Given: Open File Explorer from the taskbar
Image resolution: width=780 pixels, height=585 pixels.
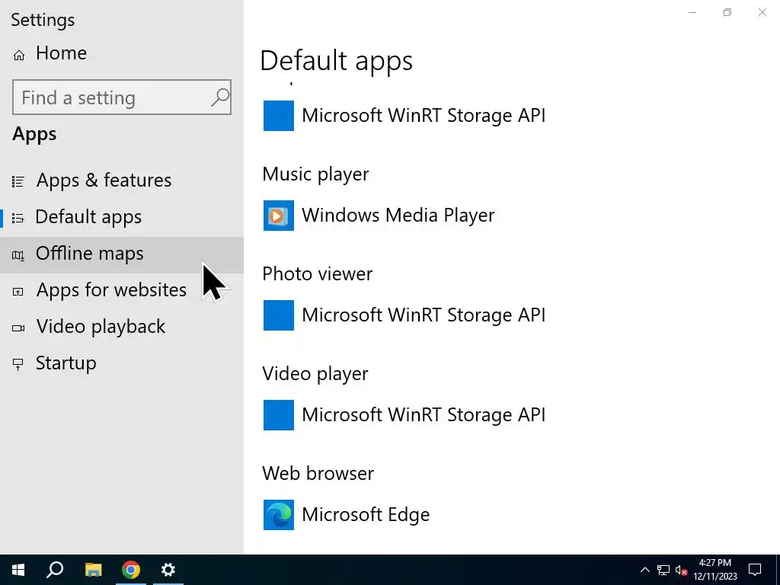Looking at the screenshot, I should click(93, 570).
